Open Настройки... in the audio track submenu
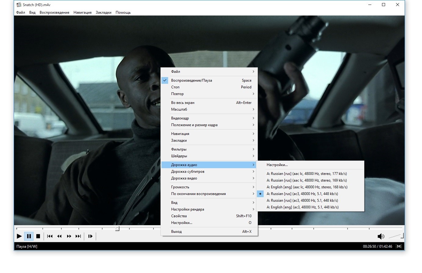The image size is (422, 273). 310,165
